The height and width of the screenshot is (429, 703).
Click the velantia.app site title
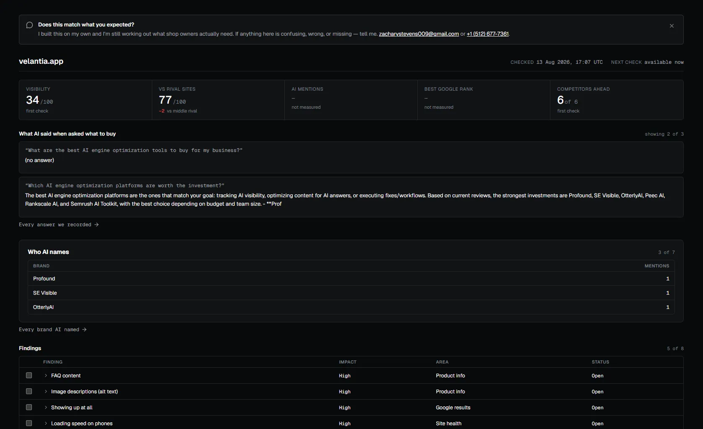41,61
